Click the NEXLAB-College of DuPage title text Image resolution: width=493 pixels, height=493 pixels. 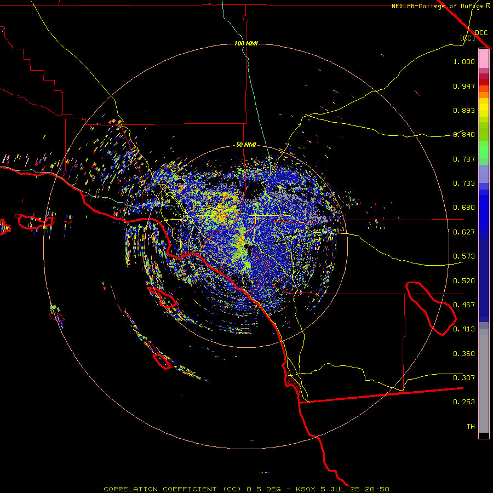click(x=437, y=6)
